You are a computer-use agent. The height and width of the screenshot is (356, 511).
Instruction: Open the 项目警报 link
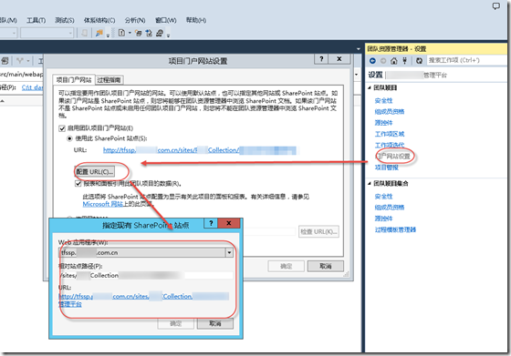(x=387, y=168)
